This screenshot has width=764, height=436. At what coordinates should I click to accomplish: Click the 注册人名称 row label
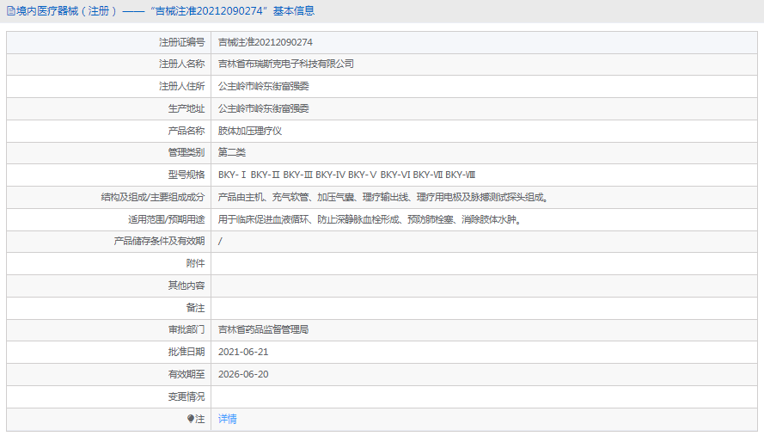[x=181, y=64]
